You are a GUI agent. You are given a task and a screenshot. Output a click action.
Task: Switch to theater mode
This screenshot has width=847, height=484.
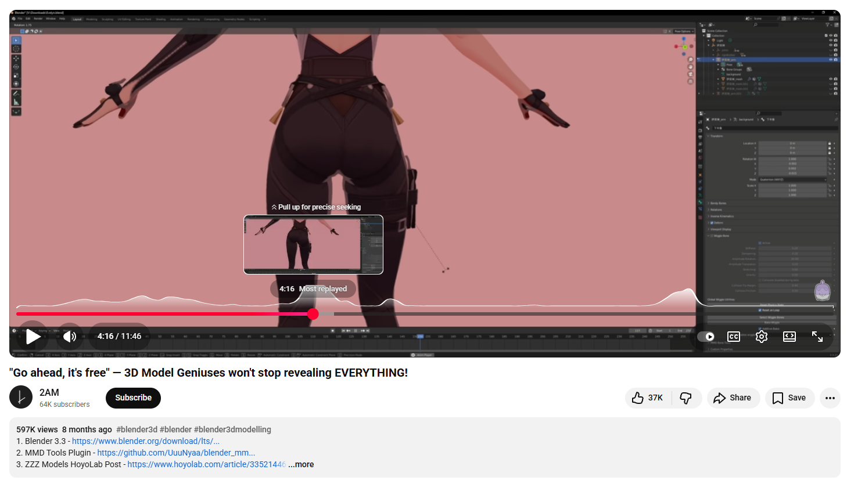coord(789,337)
